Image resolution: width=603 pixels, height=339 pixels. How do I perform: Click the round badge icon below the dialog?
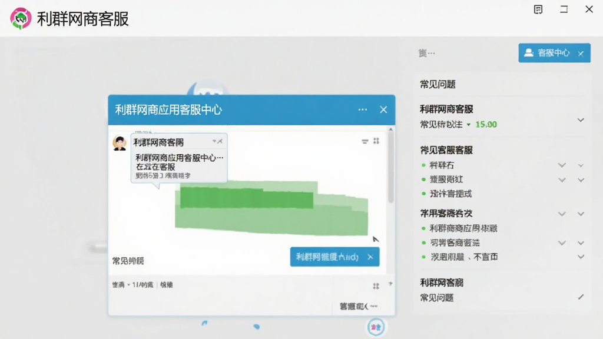click(x=375, y=327)
